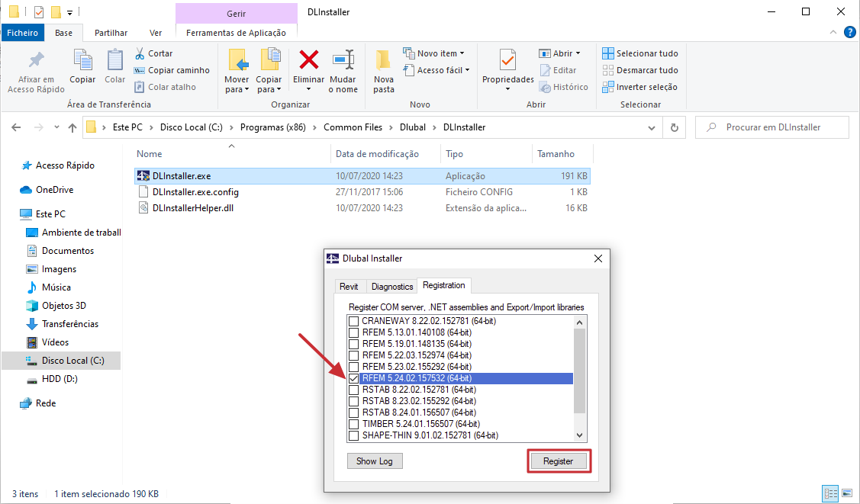
Task: Click the blue help question mark icon
Action: [x=849, y=32]
